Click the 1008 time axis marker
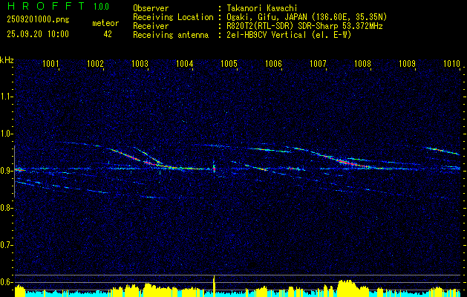 coord(363,63)
